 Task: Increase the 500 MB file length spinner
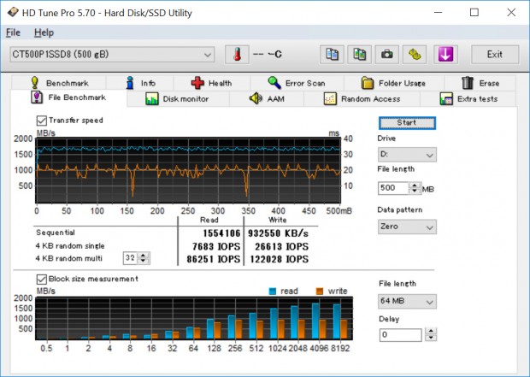click(x=415, y=185)
